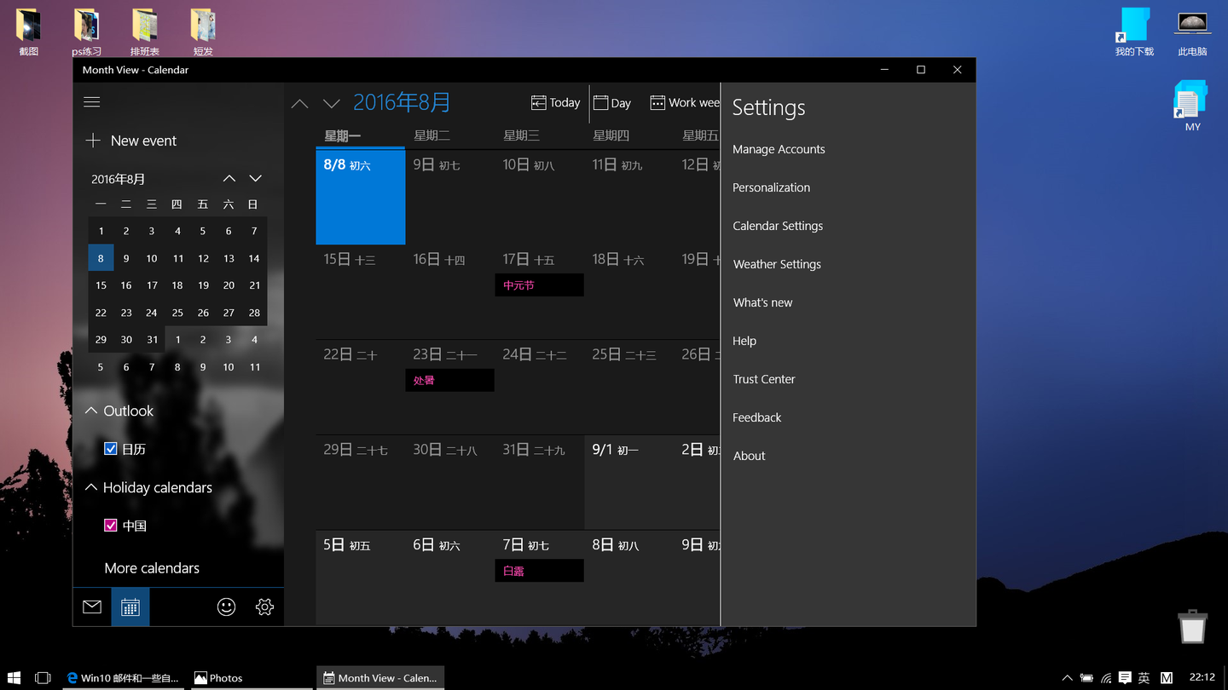The width and height of the screenshot is (1228, 690).
Task: Open the 截图 folder on desktop
Action: (28, 32)
